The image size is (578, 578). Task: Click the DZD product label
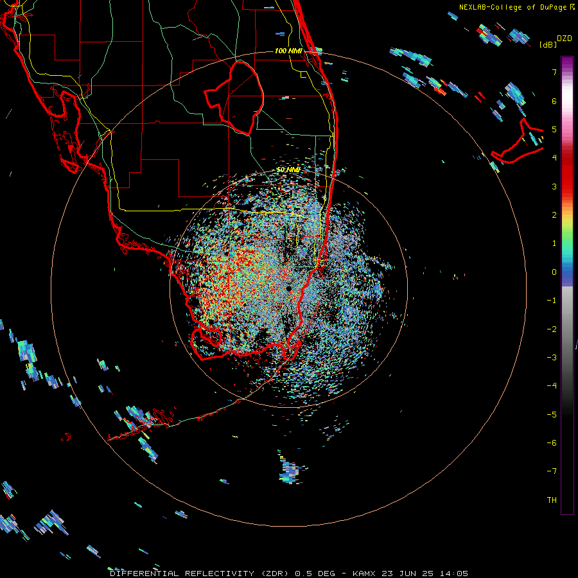pos(565,39)
